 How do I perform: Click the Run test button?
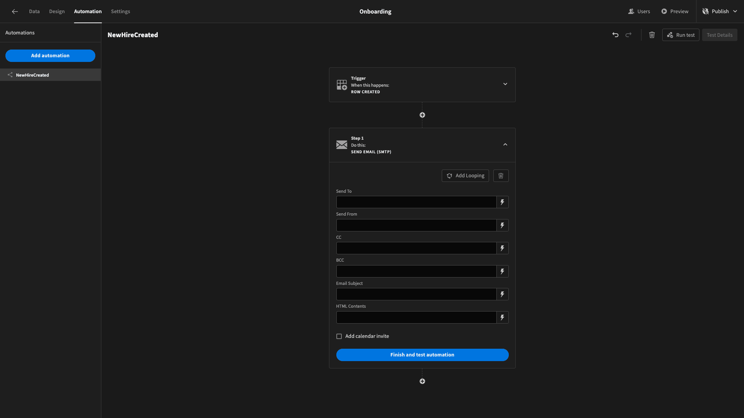pos(681,35)
